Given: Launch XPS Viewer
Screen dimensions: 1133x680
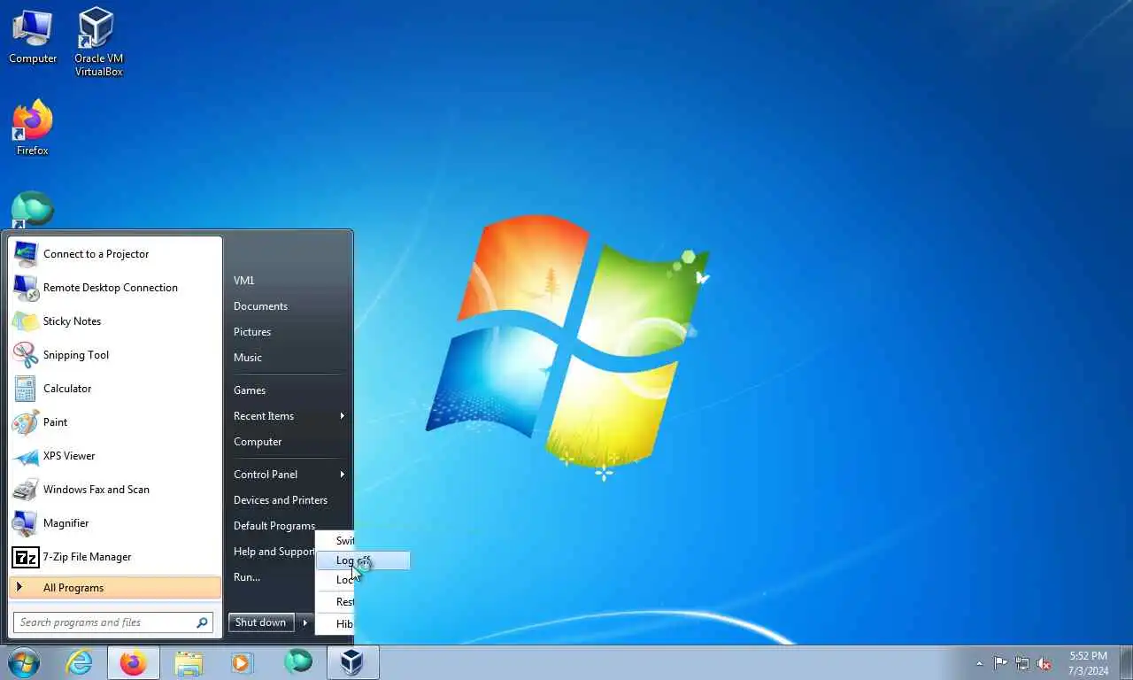Looking at the screenshot, I should tap(115, 456).
